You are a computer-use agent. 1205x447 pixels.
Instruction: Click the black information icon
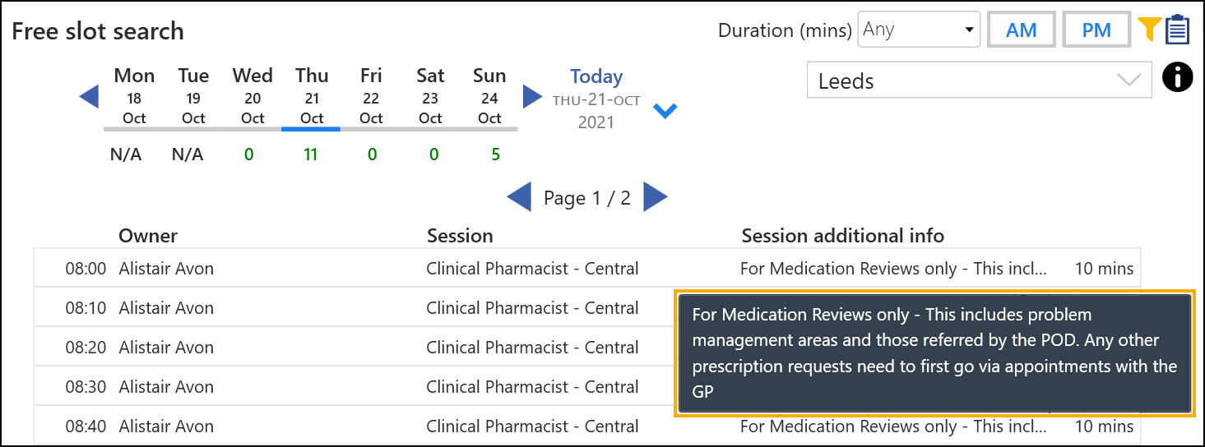click(1178, 77)
